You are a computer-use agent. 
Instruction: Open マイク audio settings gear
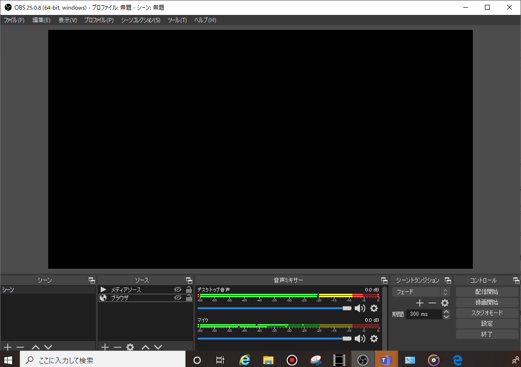pyautogui.click(x=374, y=339)
